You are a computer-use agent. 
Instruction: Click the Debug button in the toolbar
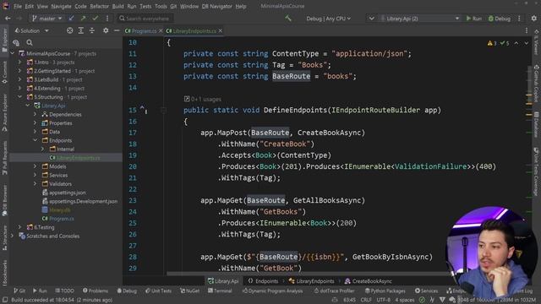(x=500, y=19)
